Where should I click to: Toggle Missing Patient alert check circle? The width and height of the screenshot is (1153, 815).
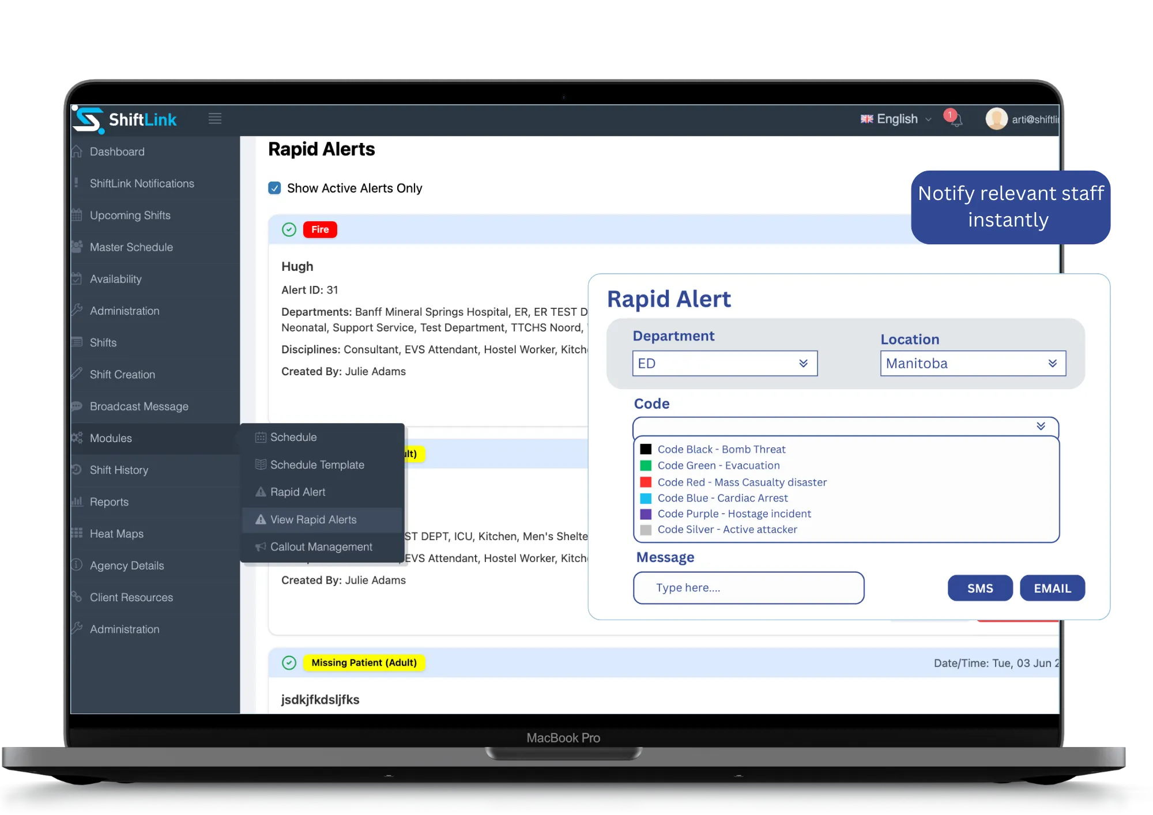click(x=289, y=663)
